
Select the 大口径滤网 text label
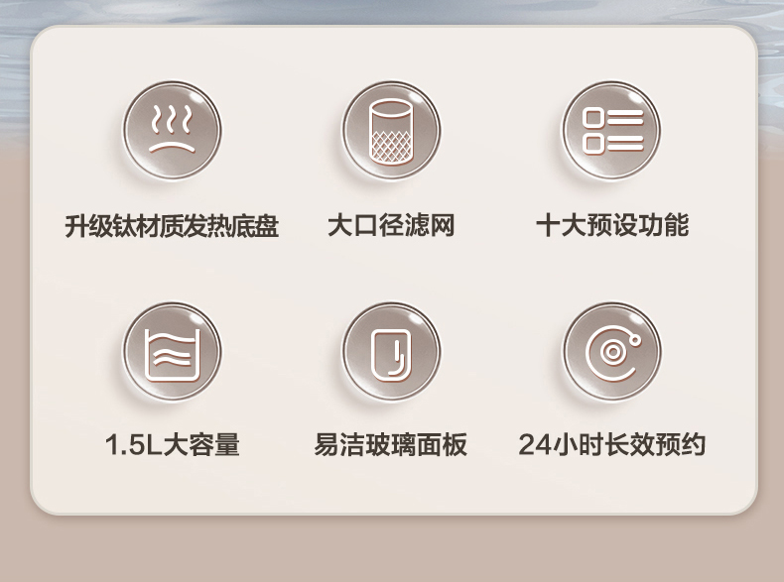pyautogui.click(x=391, y=225)
